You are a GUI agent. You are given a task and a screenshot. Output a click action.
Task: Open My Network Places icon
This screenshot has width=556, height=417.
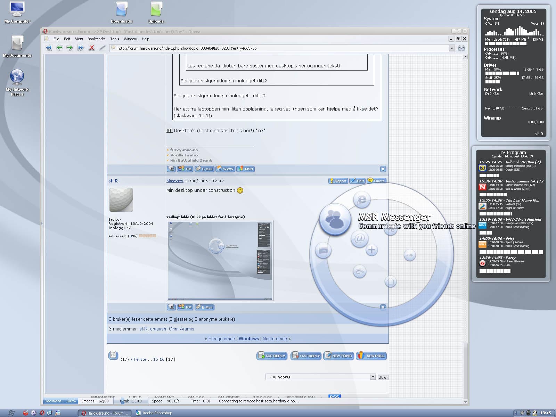tap(17, 82)
